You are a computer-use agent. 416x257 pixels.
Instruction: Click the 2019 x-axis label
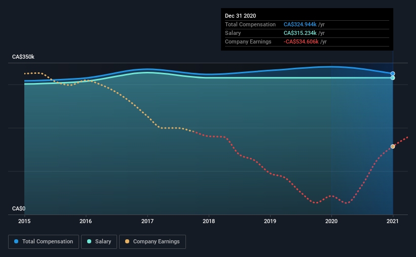[x=270, y=221]
